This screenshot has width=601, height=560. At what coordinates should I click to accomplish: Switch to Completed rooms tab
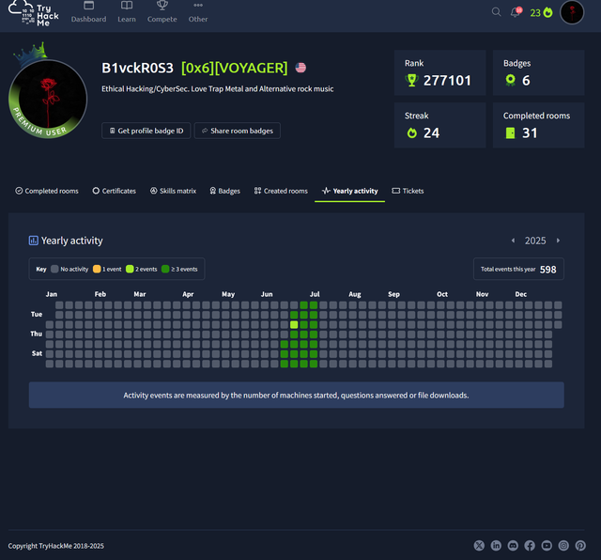[47, 191]
